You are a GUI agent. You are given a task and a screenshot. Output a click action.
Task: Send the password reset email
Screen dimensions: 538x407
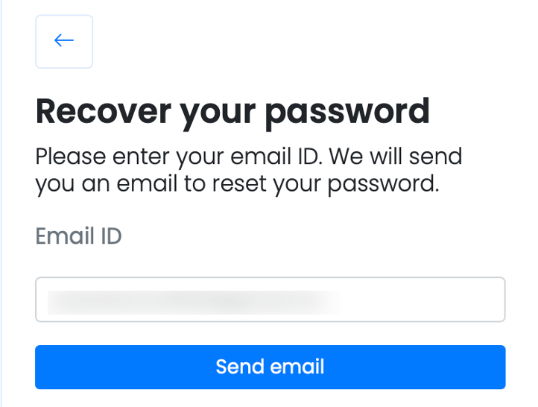coord(270,367)
